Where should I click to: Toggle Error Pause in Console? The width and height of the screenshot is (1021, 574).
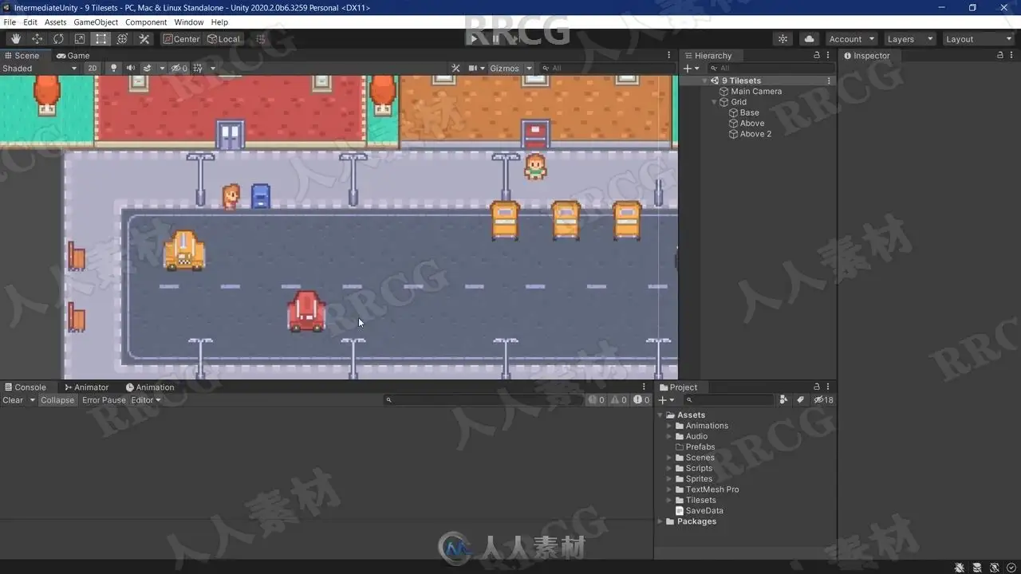(x=104, y=400)
